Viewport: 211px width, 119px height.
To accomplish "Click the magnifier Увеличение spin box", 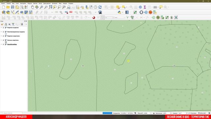I will pyautogui.click(x=167, y=113).
